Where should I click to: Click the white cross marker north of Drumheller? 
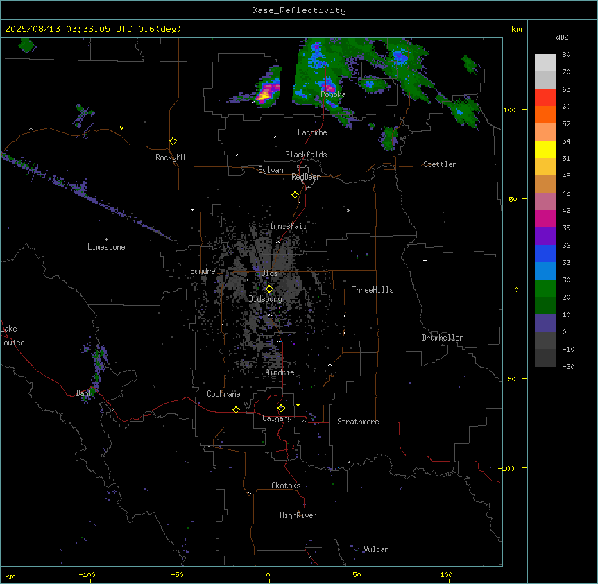click(425, 260)
